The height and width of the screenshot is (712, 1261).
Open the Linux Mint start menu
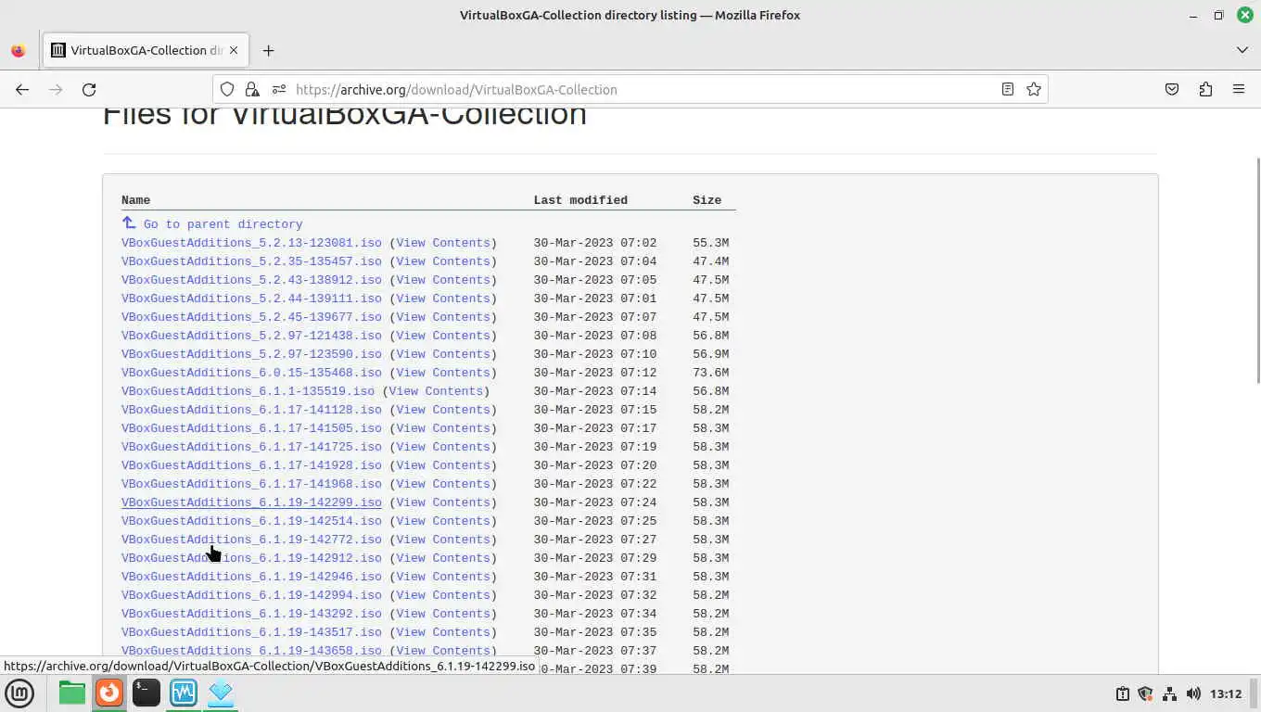point(19,693)
